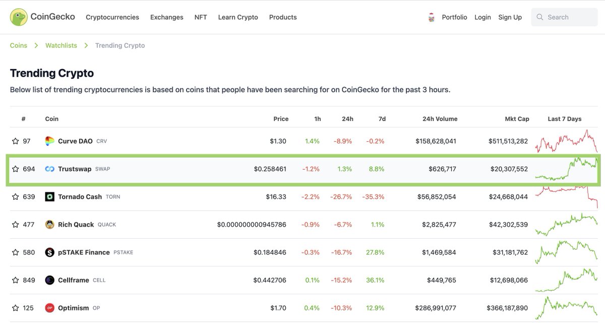Click the Rich Quack coin logo
The image size is (605, 323).
tap(49, 225)
